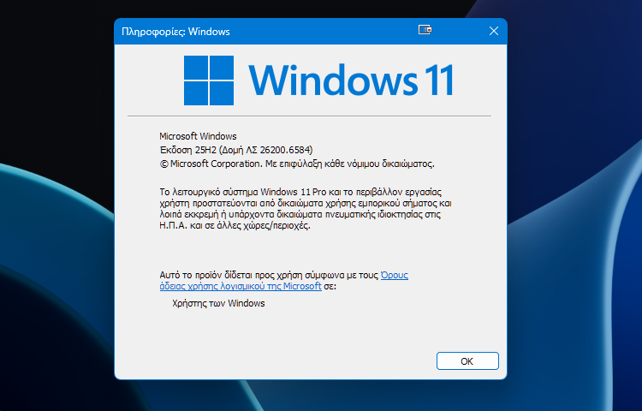Screen dimensions: 642x411
Task: Click the OK button
Action: 467,361
